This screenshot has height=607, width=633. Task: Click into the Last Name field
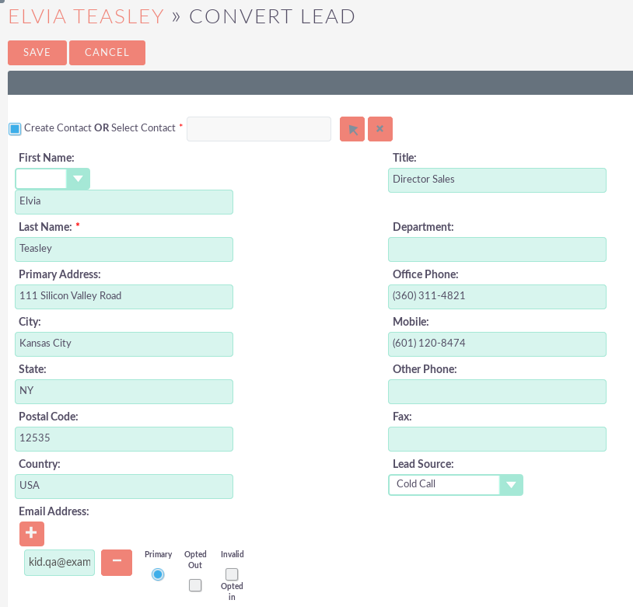124,249
